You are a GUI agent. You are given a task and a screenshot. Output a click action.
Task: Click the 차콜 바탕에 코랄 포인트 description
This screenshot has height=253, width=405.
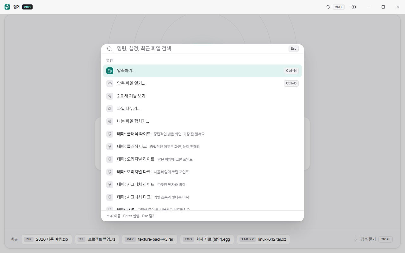171,172
